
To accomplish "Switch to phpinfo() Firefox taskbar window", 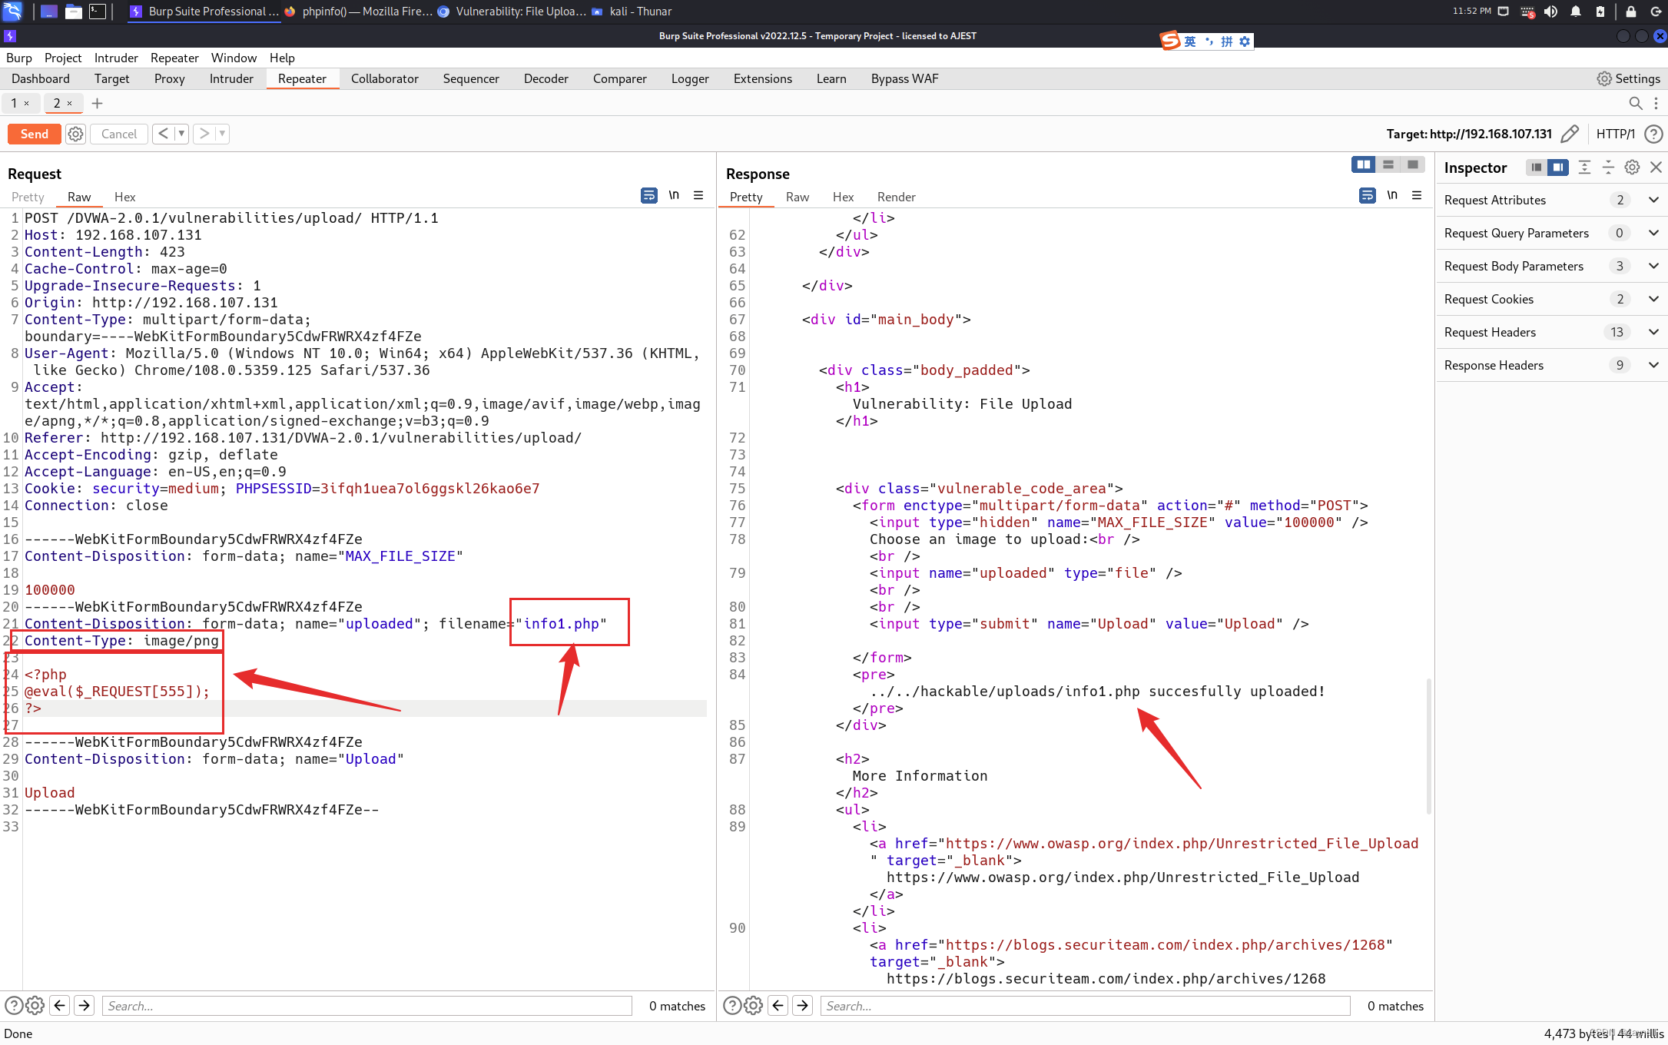I will [x=359, y=12].
